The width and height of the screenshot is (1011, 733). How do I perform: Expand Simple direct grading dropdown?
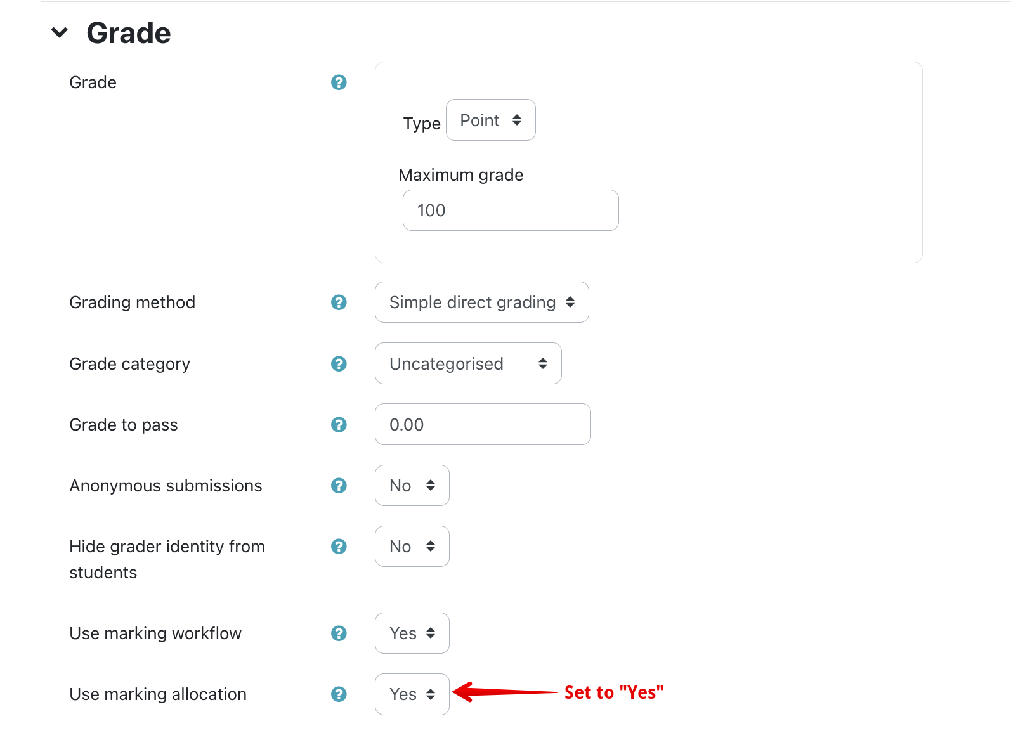point(481,302)
